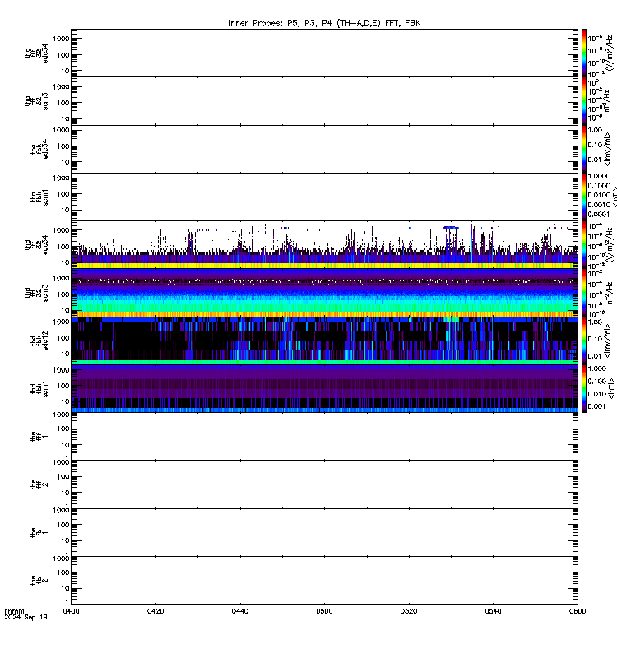This screenshot has width=617, height=658.
Task: Click the thd fbk edc12 spectrogram
Action: point(324,341)
